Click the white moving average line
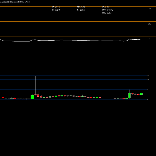 [x=71, y=40]
